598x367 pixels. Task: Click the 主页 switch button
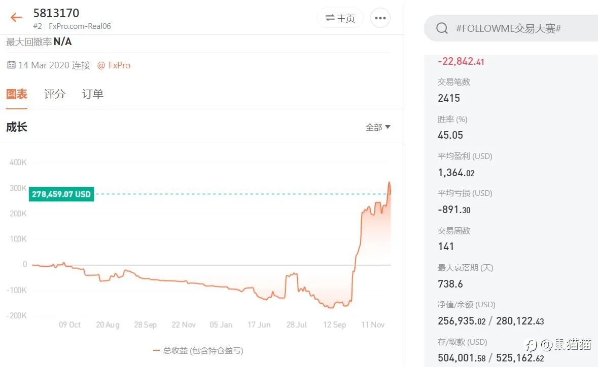[x=340, y=18]
